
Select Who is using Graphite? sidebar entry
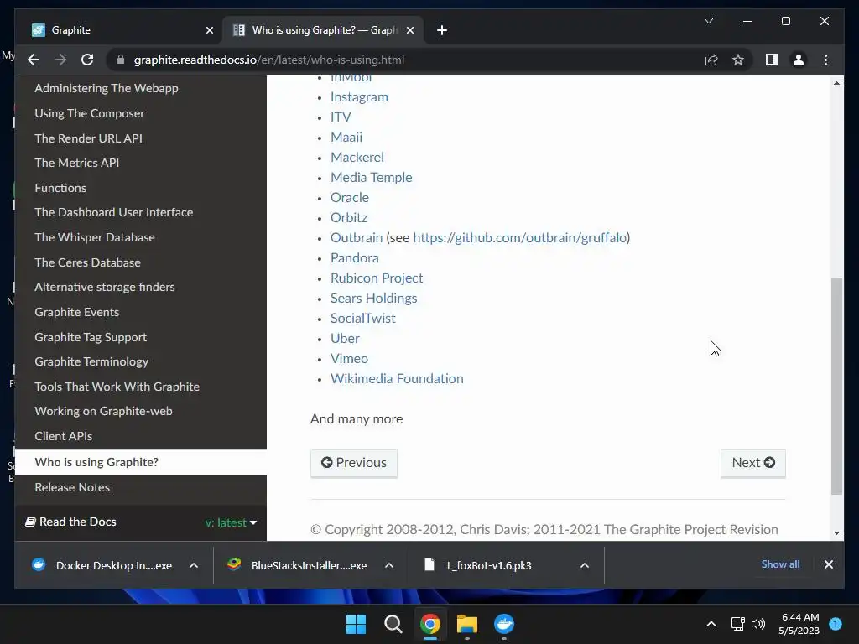coord(140,462)
